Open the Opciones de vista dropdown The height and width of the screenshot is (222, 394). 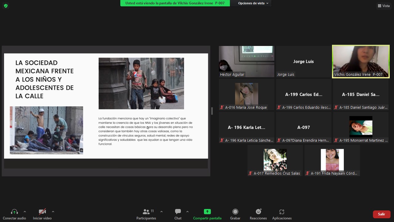click(253, 3)
